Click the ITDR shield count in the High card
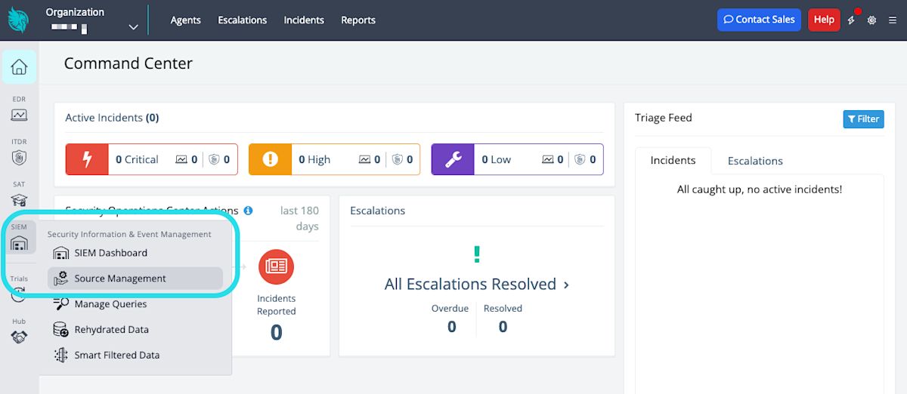Screen dimensions: 907x394 pyautogui.click(x=402, y=159)
